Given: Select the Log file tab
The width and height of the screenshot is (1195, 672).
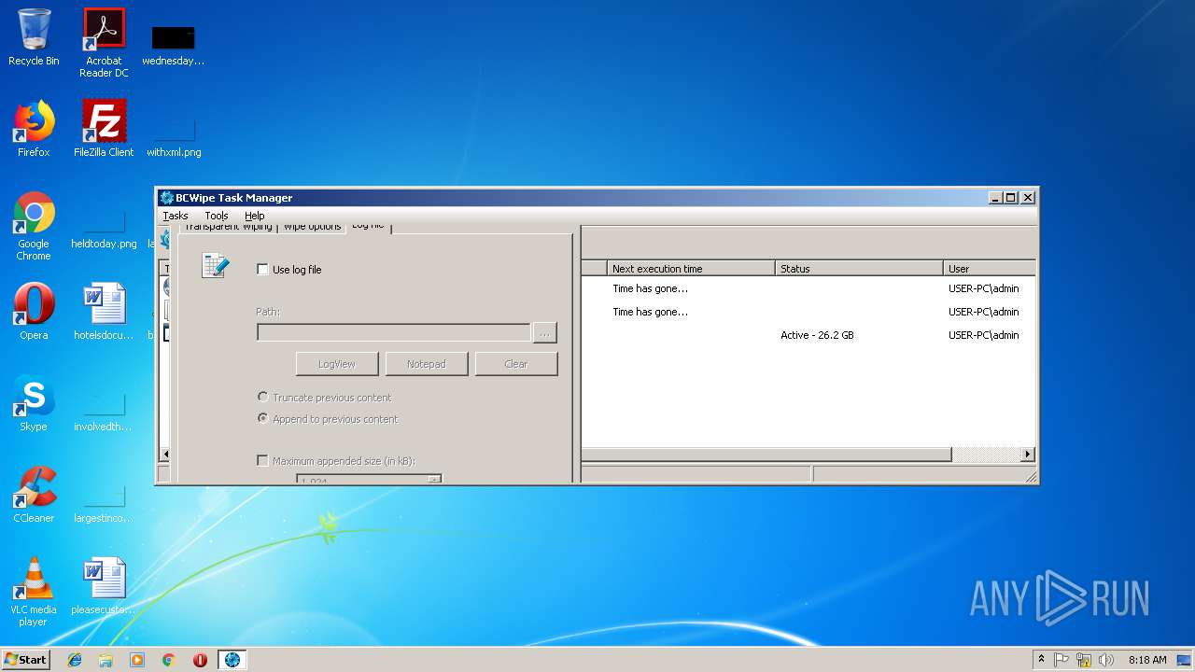Looking at the screenshot, I should pos(368,227).
